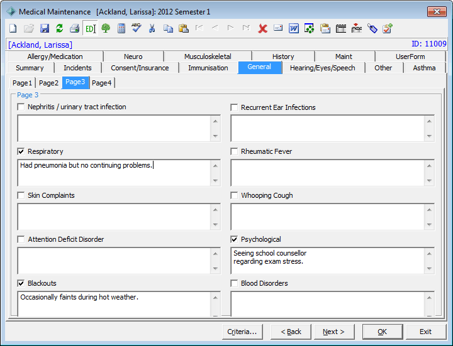
Task: Open the Summary tab
Action: [x=30, y=68]
